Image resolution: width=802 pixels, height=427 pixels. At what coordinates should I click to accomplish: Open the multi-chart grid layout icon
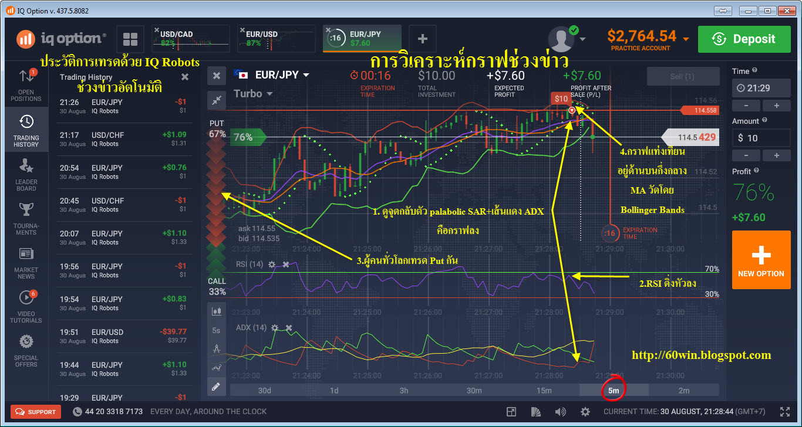[x=130, y=39]
